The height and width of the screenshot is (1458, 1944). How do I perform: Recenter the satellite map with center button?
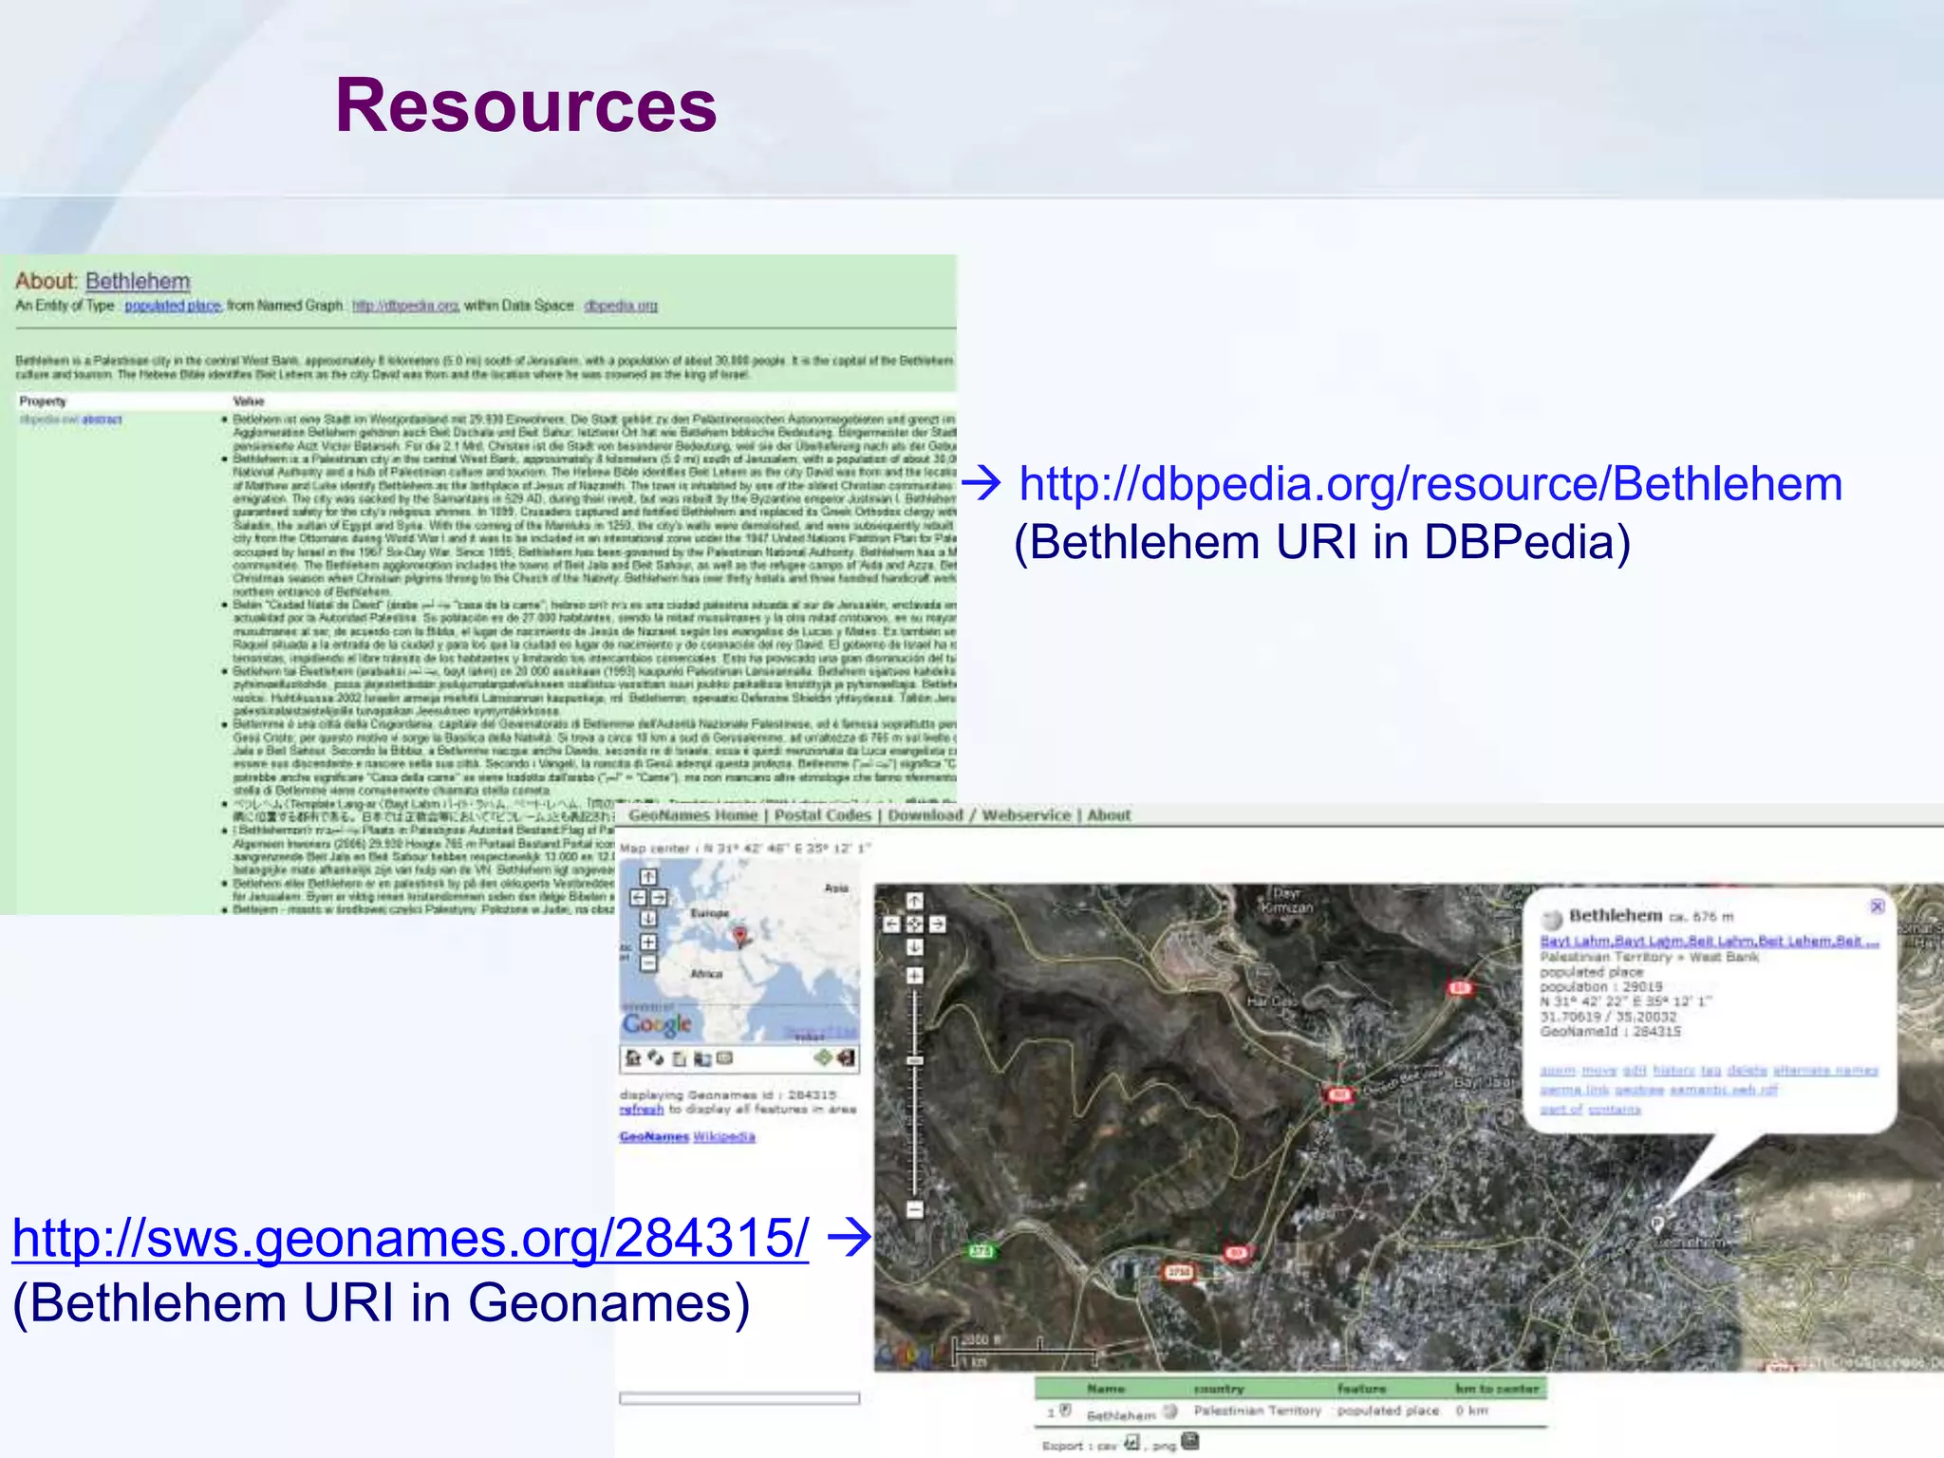pyautogui.click(x=914, y=924)
